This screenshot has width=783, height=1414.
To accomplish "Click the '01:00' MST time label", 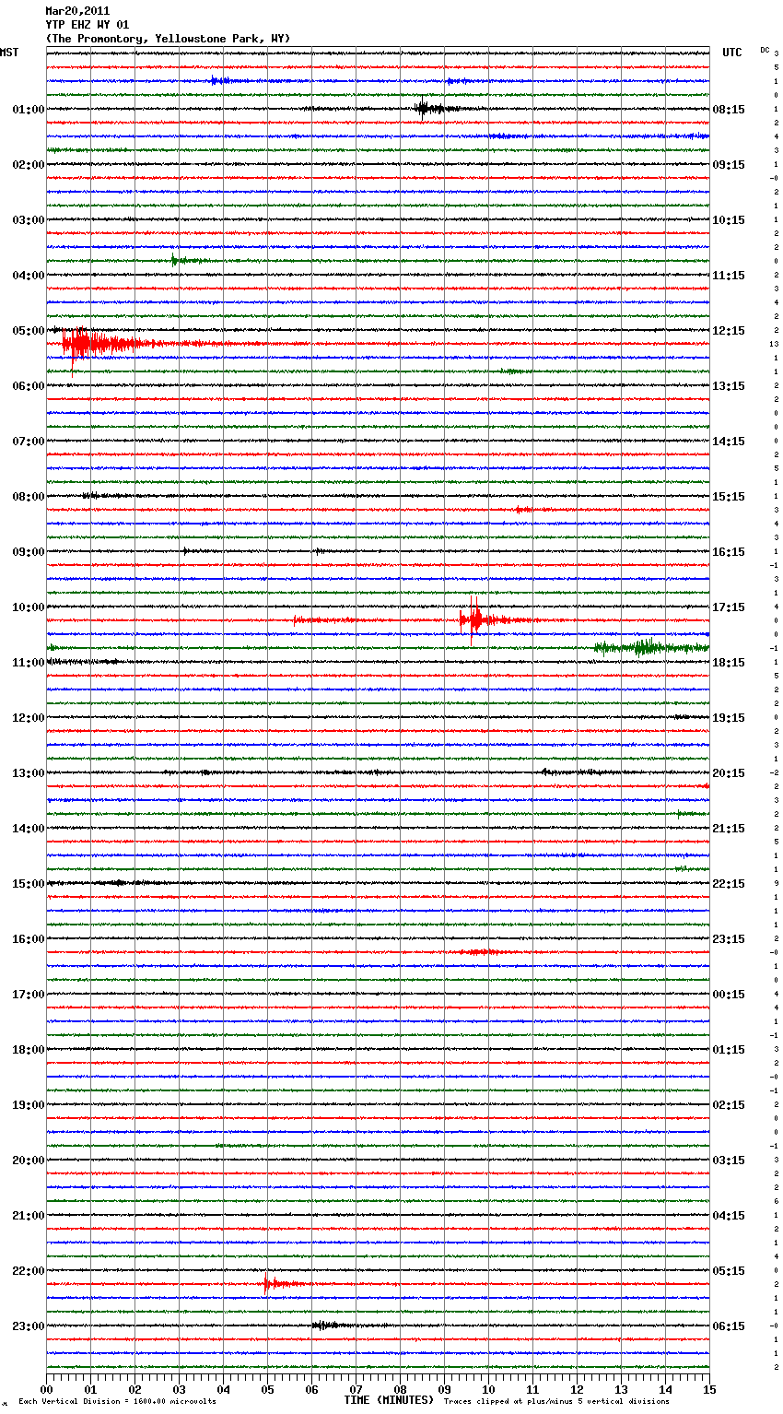I will tap(28, 109).
